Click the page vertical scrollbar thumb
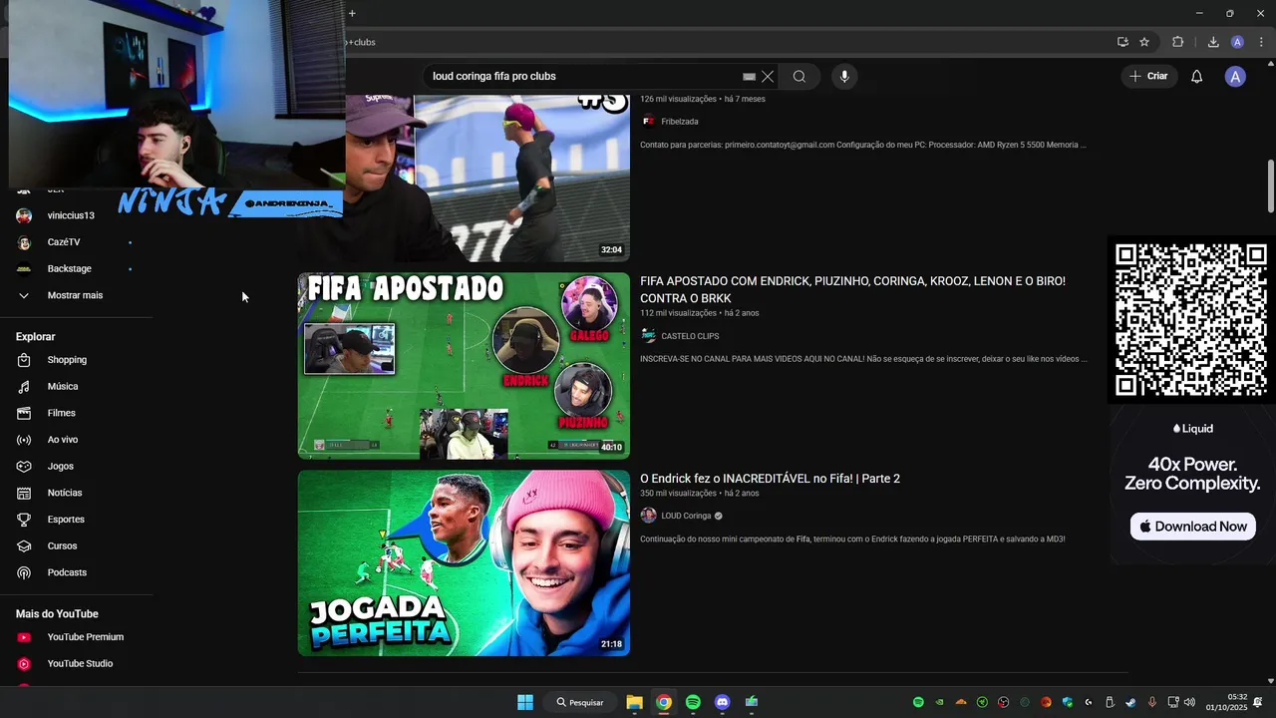This screenshot has width=1276, height=718. tap(1271, 185)
